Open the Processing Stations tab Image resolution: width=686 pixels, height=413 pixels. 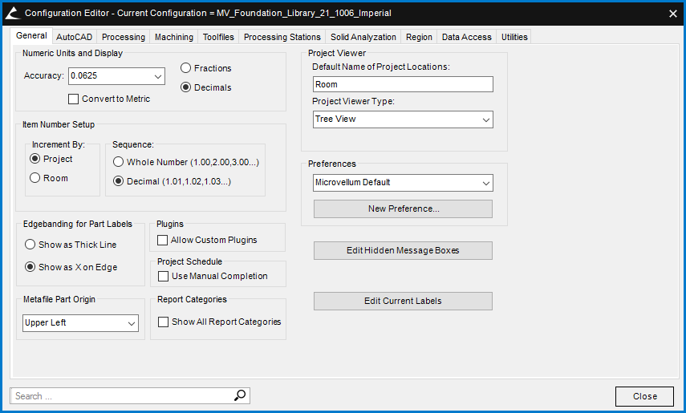[282, 37]
